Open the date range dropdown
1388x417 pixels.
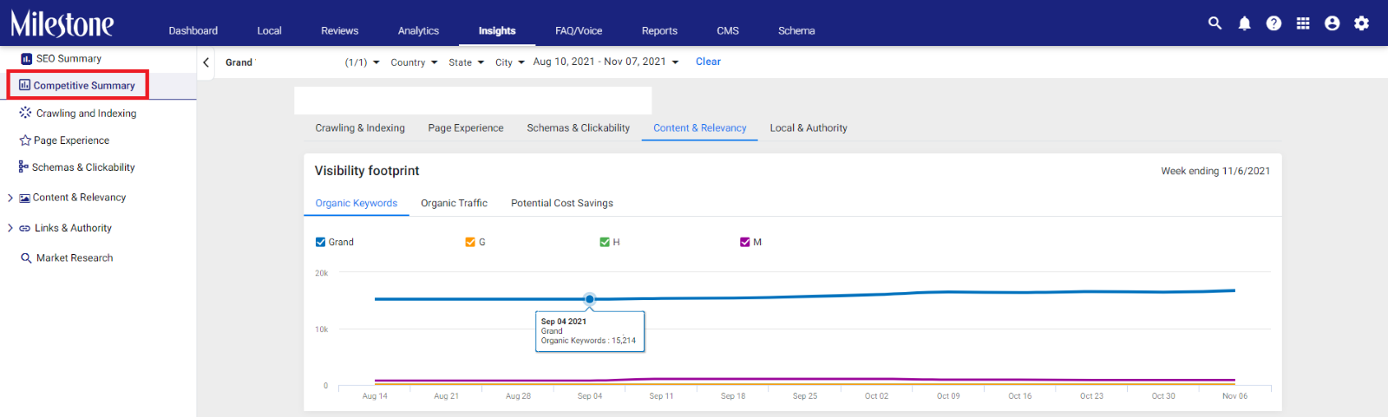[606, 62]
